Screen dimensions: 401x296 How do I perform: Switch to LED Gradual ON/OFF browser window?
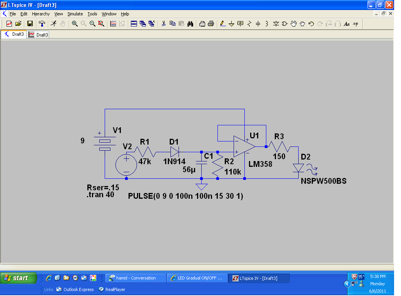coord(197,278)
